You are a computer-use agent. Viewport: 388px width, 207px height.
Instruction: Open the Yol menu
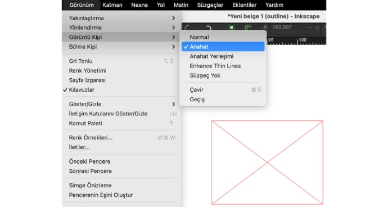(x=161, y=5)
